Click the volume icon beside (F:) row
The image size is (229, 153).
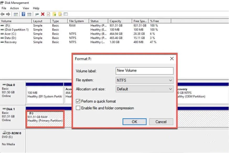coord(2,25)
